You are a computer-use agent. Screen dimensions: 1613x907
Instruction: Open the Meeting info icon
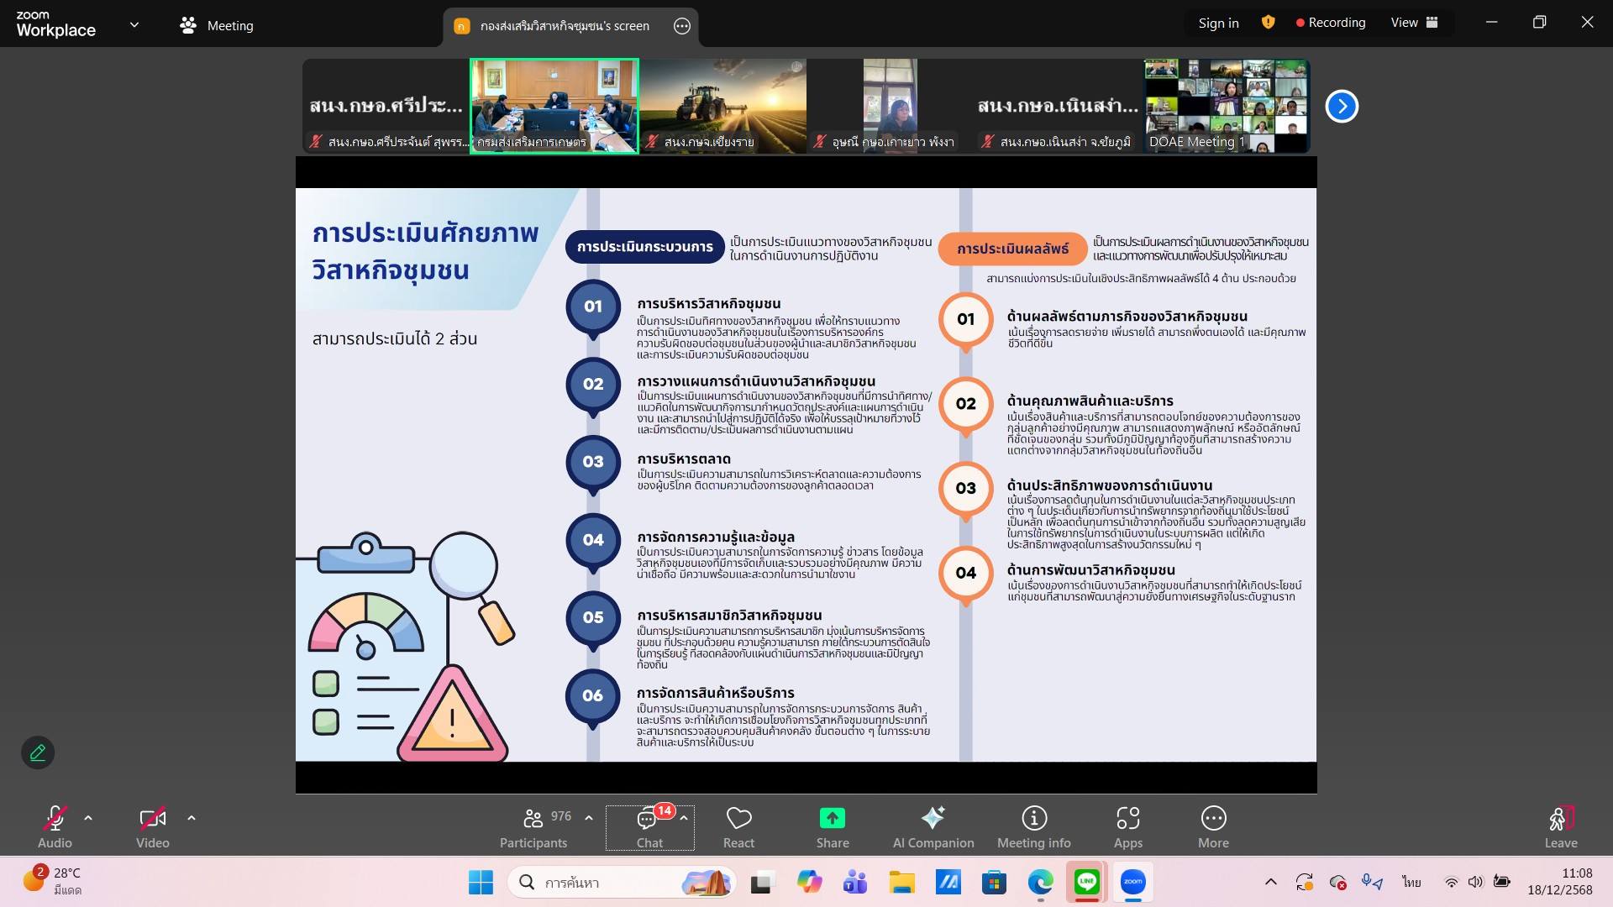pyautogui.click(x=1033, y=819)
